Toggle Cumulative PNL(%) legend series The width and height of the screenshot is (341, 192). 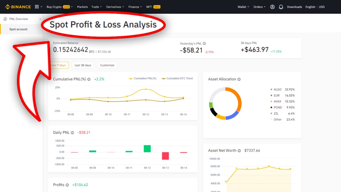point(143,78)
